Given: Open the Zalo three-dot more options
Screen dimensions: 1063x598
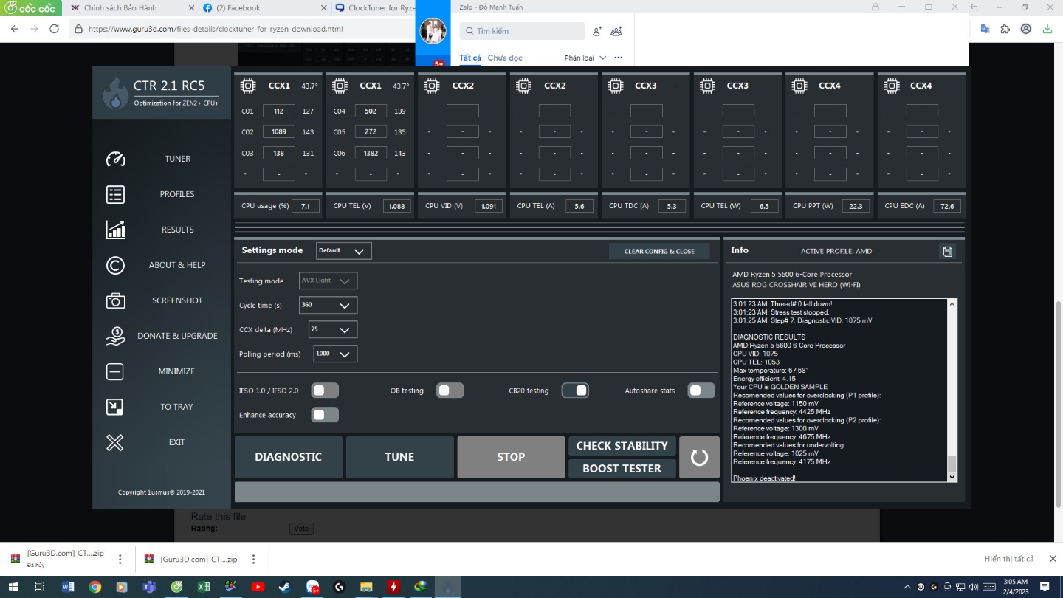Looking at the screenshot, I should tap(619, 58).
